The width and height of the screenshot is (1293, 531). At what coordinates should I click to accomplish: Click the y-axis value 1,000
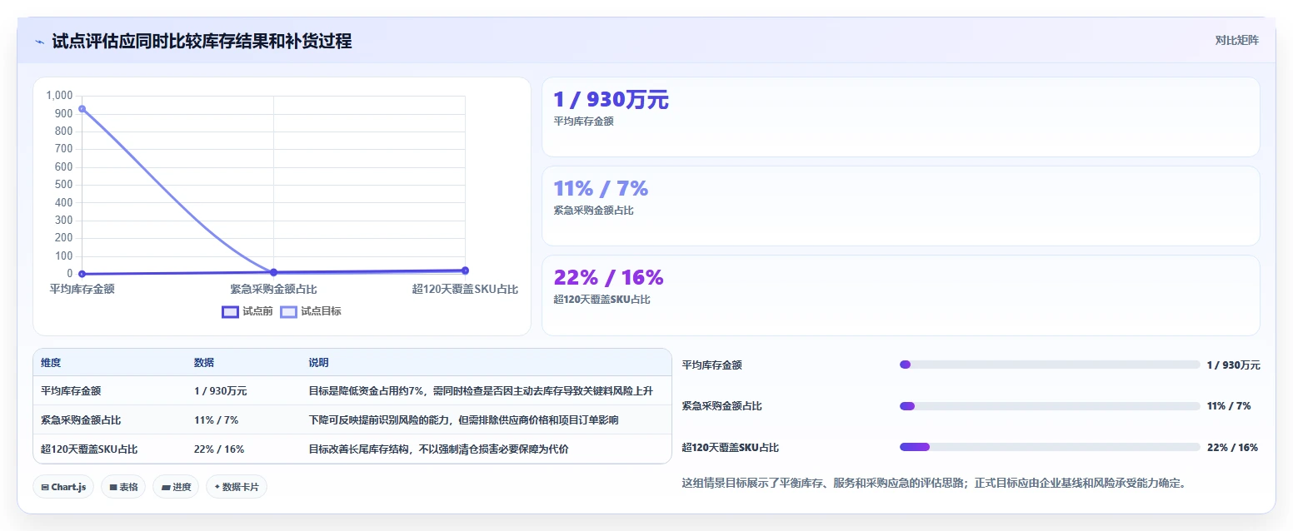(59, 95)
